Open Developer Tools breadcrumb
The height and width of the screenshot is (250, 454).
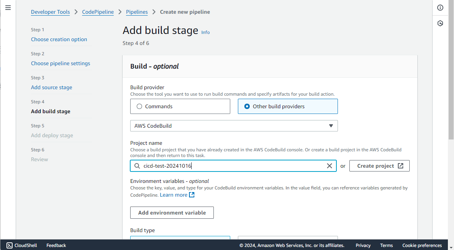[50, 12]
